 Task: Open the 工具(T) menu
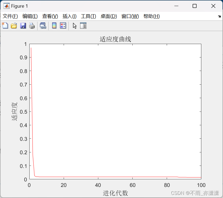89,16
